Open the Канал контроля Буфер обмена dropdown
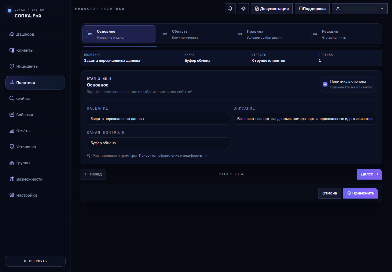 tap(158, 143)
